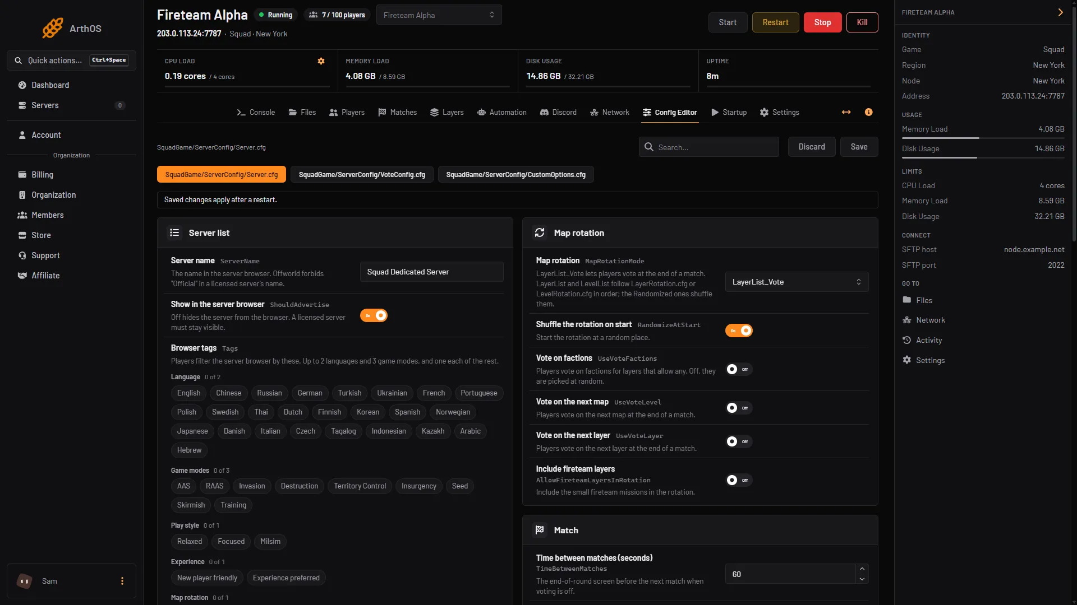Image resolution: width=1077 pixels, height=605 pixels.
Task: Enable Vote on the next layer
Action: (739, 441)
